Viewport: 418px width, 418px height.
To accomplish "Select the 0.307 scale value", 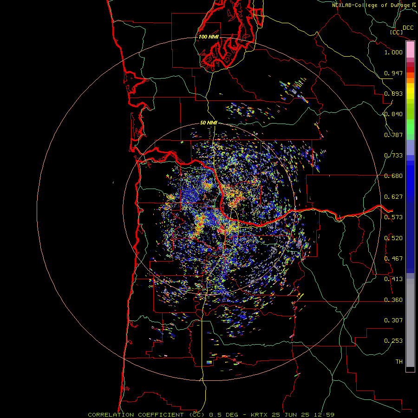I will (393, 320).
